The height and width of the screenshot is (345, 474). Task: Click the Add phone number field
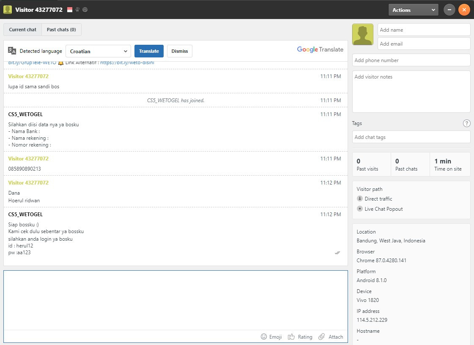click(x=411, y=60)
